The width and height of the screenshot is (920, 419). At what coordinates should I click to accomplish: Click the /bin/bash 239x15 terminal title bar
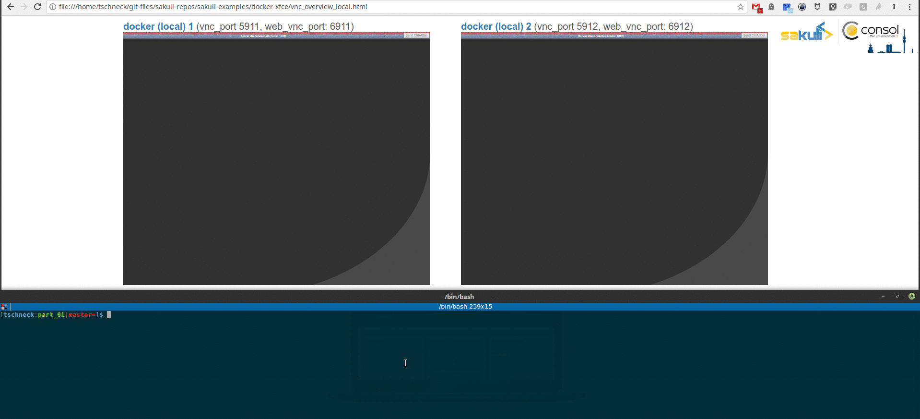(465, 306)
